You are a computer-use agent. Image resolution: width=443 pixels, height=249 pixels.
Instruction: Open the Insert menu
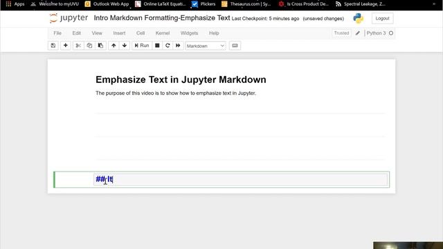click(x=119, y=33)
